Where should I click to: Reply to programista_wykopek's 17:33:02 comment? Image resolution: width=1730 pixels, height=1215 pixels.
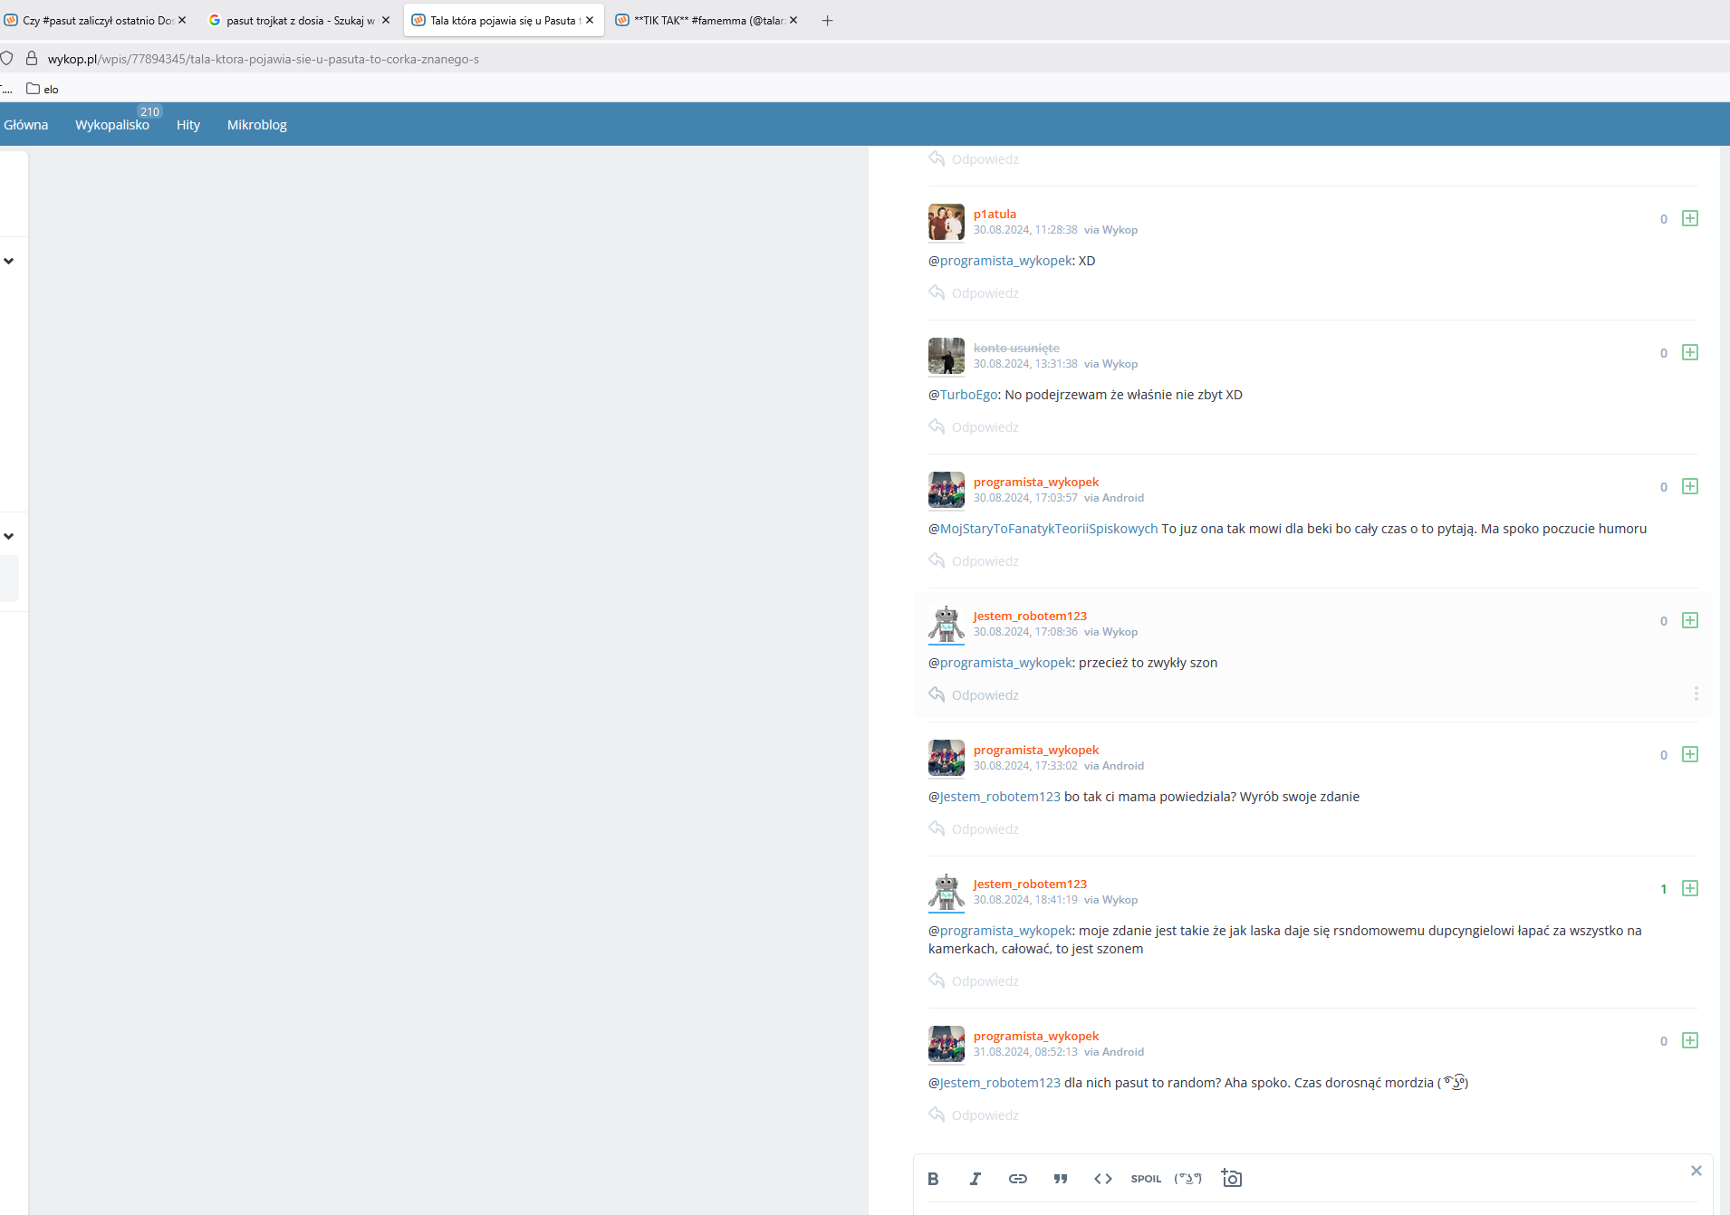(974, 828)
